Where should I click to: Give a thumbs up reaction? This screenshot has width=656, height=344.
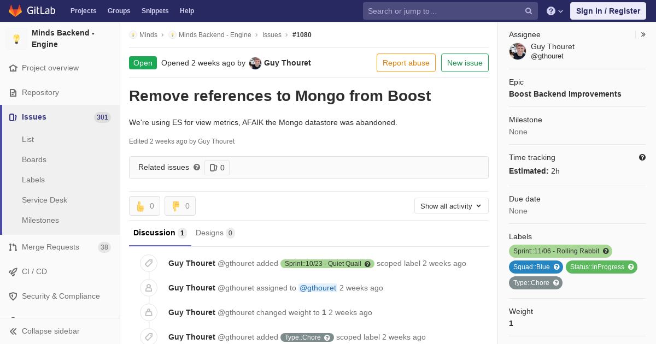click(144, 206)
